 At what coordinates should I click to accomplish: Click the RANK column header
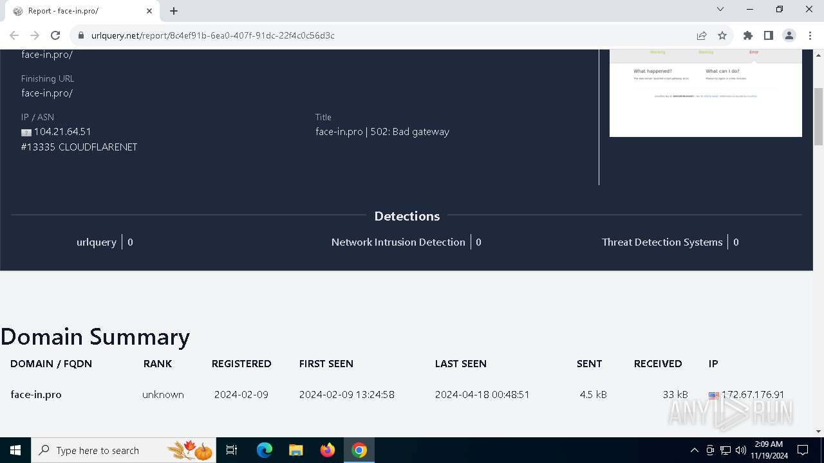tap(158, 363)
